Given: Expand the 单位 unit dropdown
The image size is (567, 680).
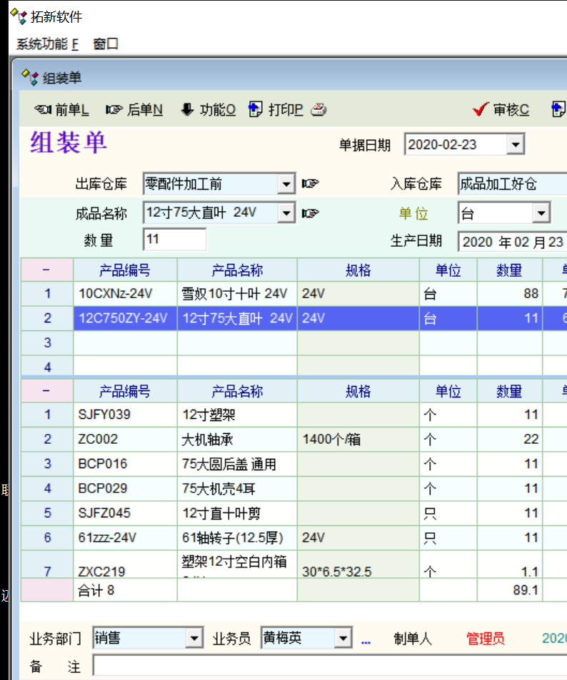Looking at the screenshot, I should 541,213.
